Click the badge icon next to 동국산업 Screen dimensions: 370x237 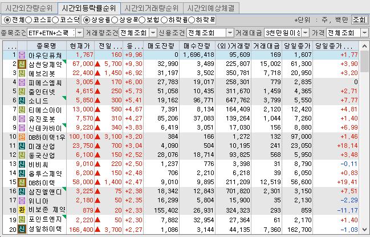click(x=22, y=155)
